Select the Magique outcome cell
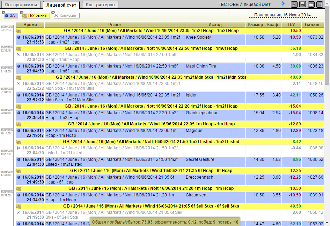The width and height of the screenshot is (330, 226). 215,133
